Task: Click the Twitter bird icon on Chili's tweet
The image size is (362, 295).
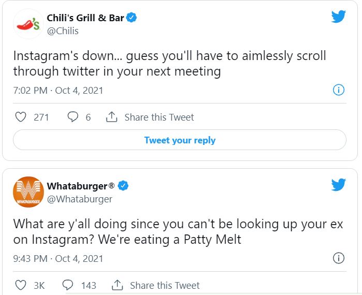Action: click(x=338, y=17)
